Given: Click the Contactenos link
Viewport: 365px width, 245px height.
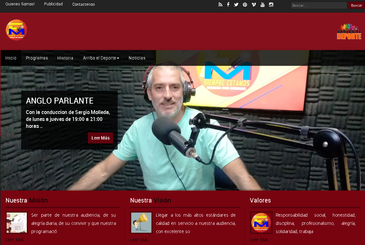Looking at the screenshot, I should click(83, 4).
